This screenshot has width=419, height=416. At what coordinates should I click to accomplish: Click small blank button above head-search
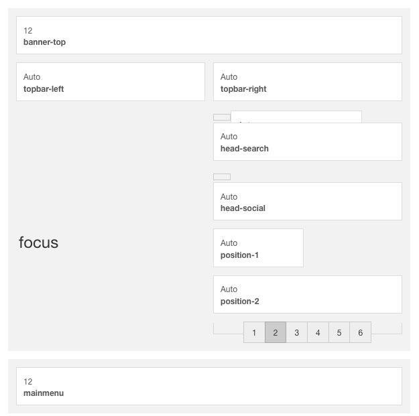(222, 117)
